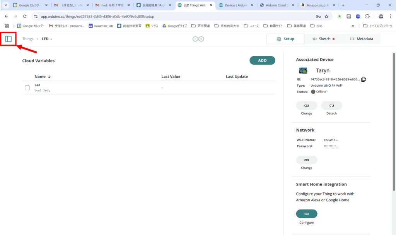The image size is (396, 235).
Task: Open the Metadata tab
Action: (x=361, y=39)
